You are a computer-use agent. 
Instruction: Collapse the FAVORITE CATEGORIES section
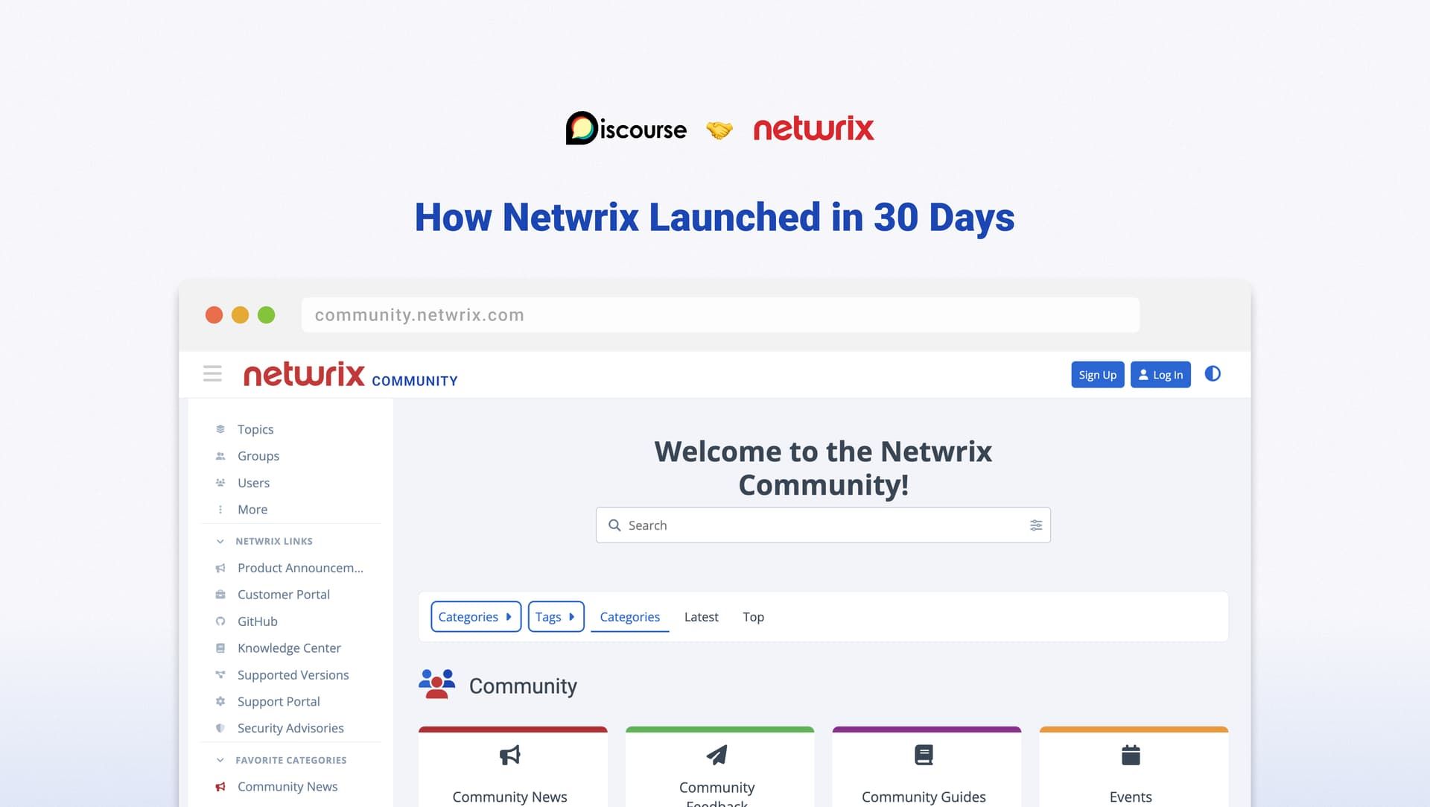(x=220, y=759)
